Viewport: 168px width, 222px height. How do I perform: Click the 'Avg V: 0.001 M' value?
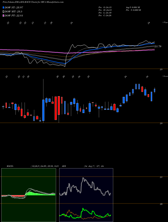(x=133, y=7)
